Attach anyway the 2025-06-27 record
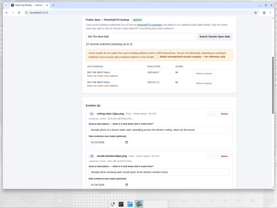This screenshot has height=208, width=277. tap(204, 73)
